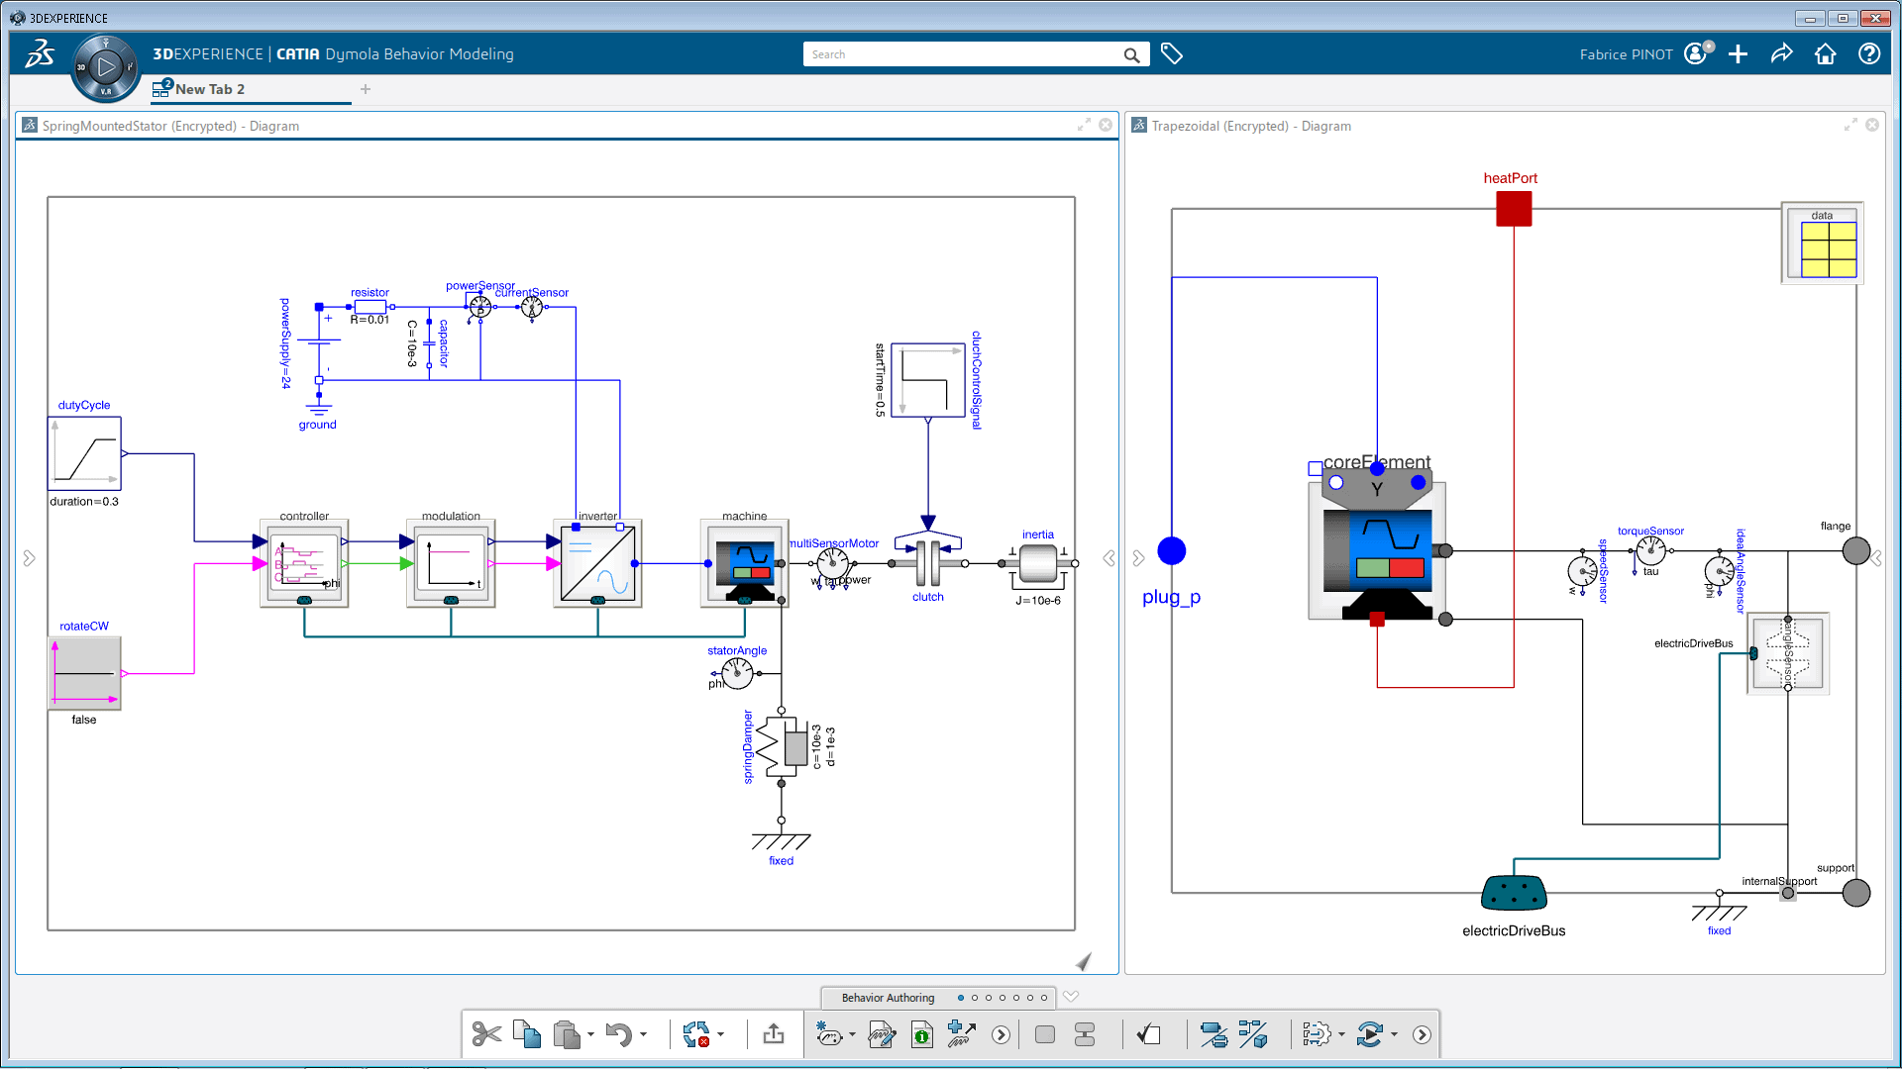Select the inverter block in left diagram
Screen dimensions: 1902x1069
(597, 563)
